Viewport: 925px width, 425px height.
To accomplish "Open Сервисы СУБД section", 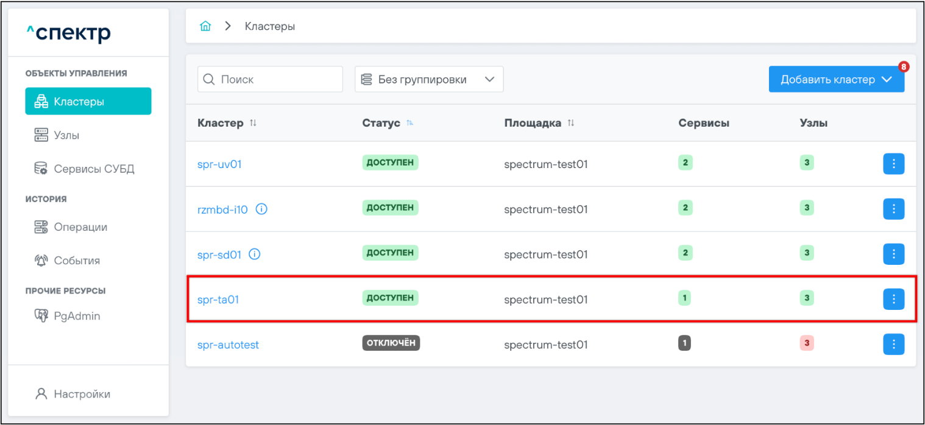I will click(x=94, y=169).
